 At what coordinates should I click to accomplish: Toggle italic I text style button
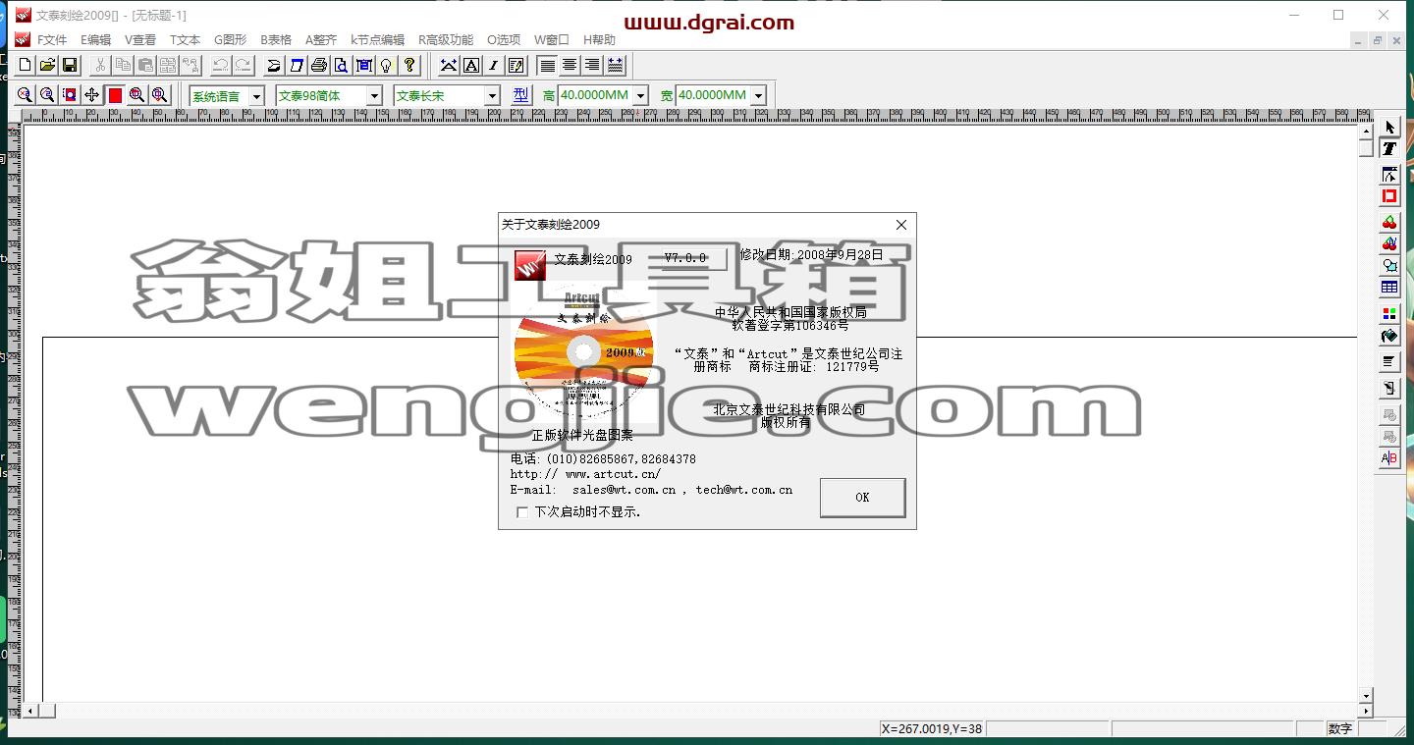point(494,65)
